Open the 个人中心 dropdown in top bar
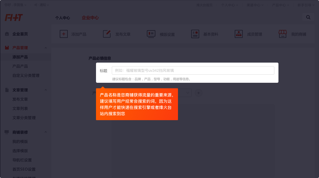Screen dimensions: 319x178 230,5
